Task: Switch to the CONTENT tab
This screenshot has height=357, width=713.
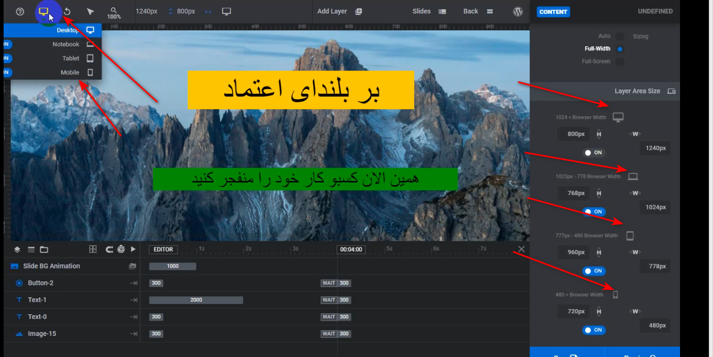Action: (553, 11)
